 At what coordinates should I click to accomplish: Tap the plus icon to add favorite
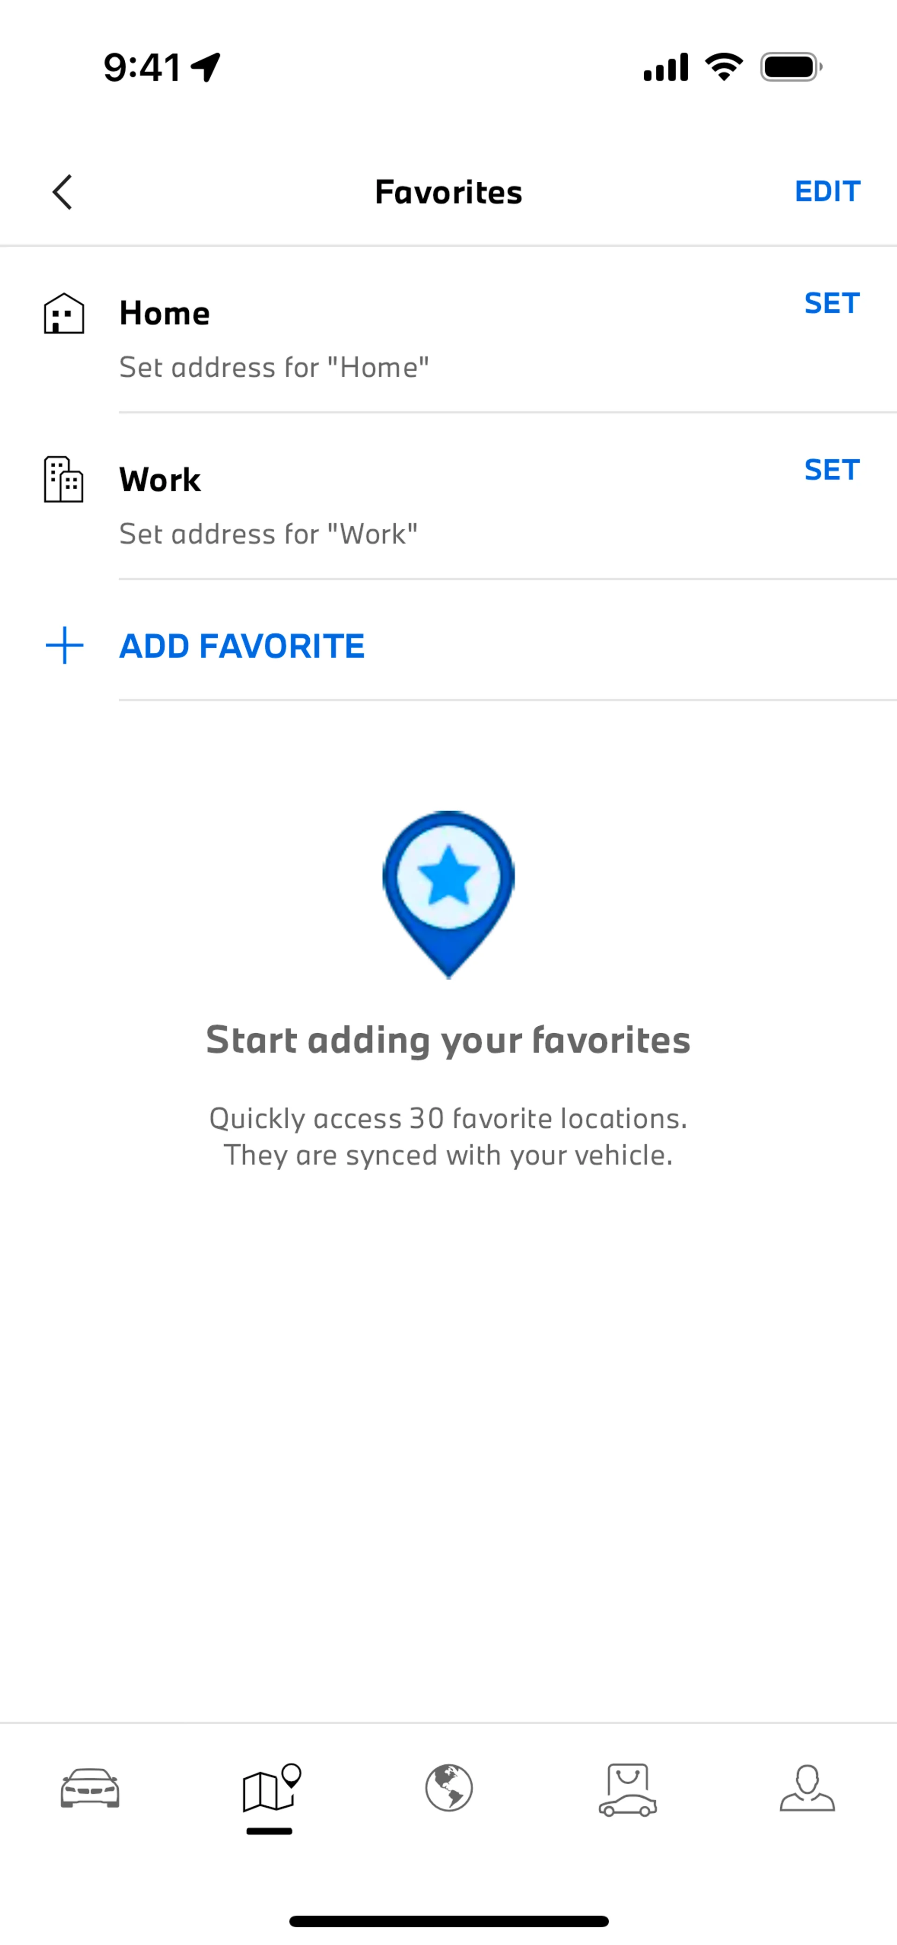point(64,645)
